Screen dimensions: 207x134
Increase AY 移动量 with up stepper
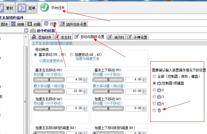pos(144,107)
